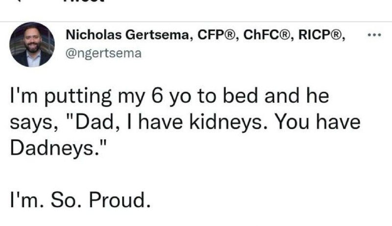
Task: Click the ChFC® credential in the name
Action: [267, 35]
